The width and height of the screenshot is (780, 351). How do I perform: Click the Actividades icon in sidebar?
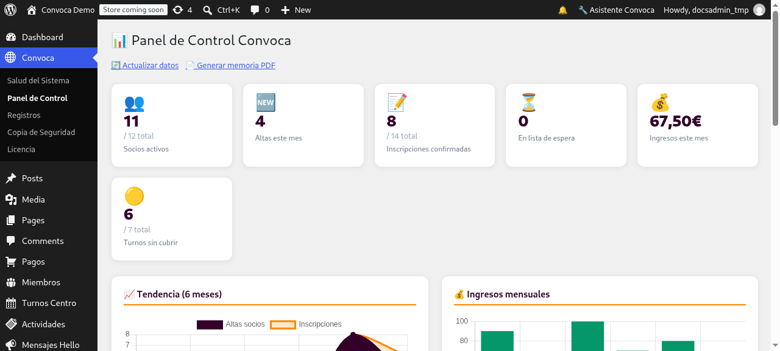tap(11, 324)
